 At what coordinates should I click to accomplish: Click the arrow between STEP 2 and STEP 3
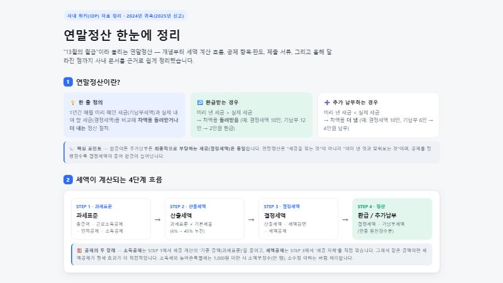pos(251,219)
